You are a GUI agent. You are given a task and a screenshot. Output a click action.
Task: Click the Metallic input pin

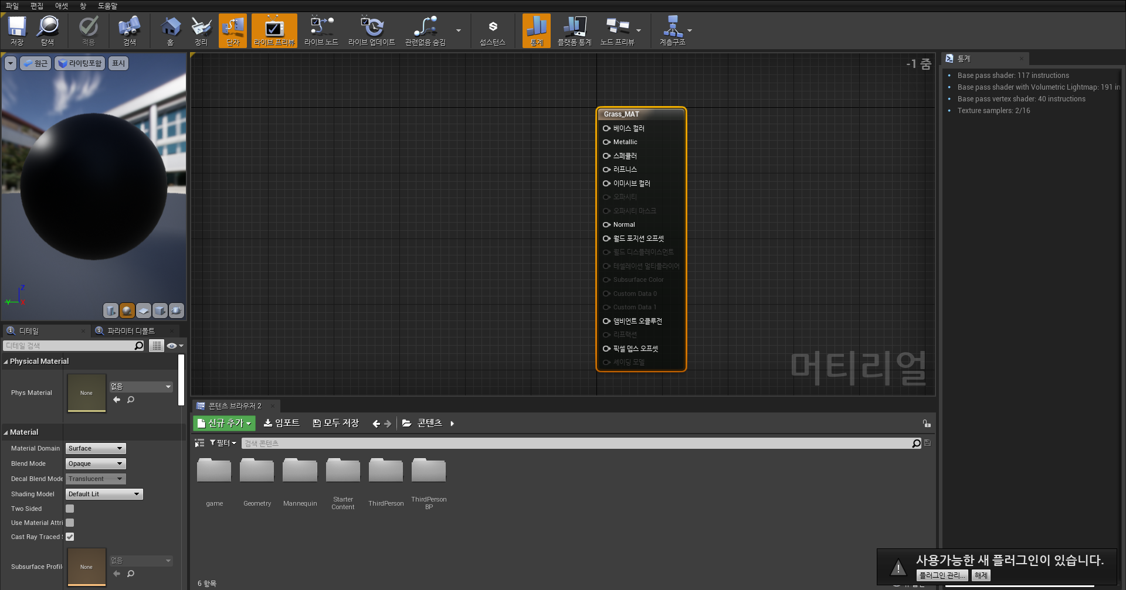[606, 142]
